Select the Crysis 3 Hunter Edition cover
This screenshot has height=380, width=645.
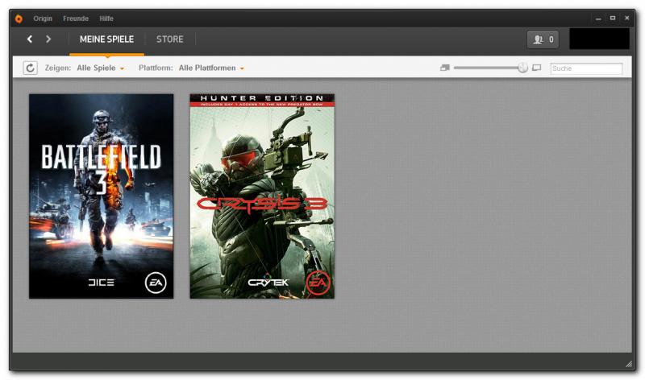(x=262, y=196)
